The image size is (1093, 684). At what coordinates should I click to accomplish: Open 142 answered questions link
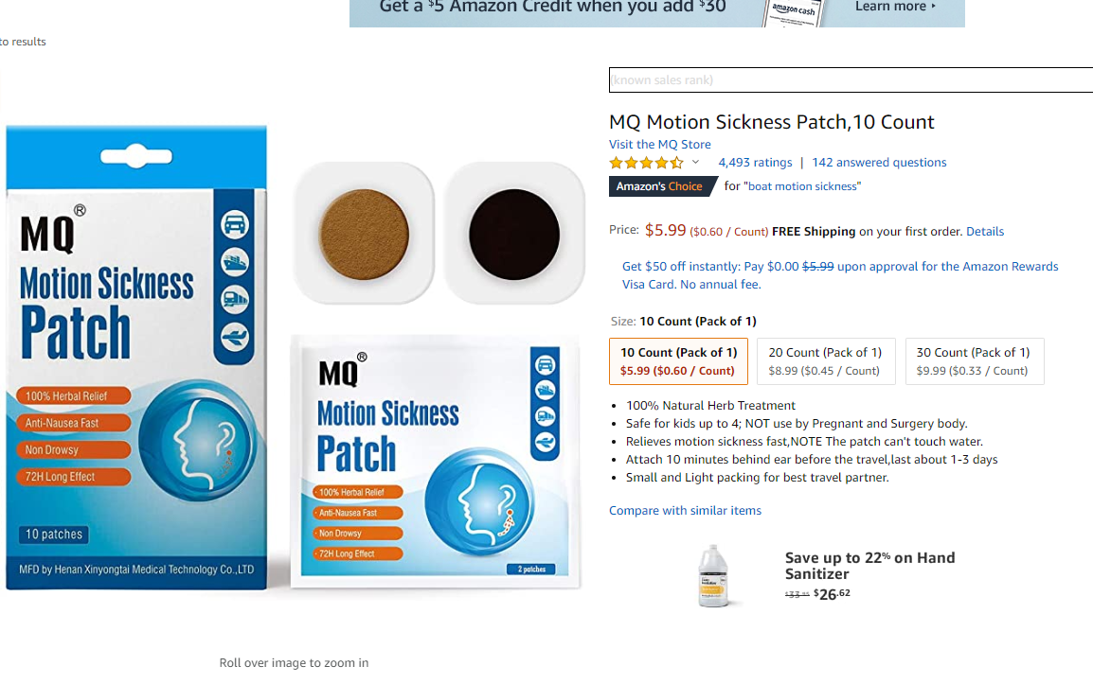[879, 163]
